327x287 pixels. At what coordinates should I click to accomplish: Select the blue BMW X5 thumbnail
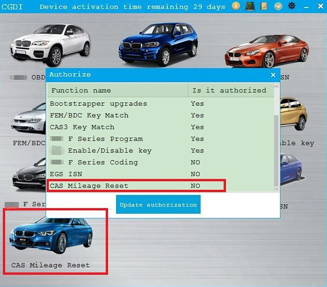tap(158, 44)
